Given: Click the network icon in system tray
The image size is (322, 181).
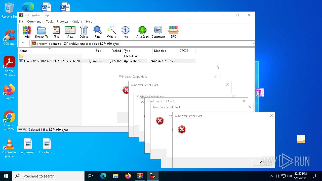Looking at the screenshot, I should pyautogui.click(x=284, y=176).
